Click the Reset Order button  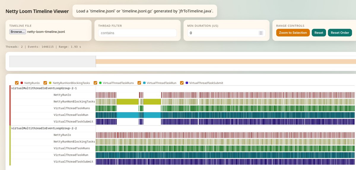tap(340, 33)
